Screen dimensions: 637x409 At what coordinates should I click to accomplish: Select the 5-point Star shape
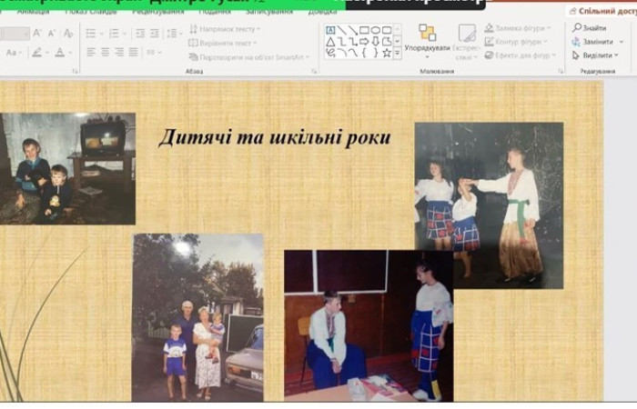387,53
